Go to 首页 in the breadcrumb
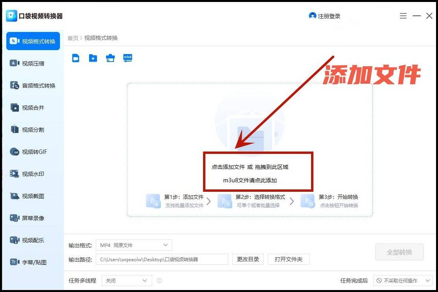438x292 pixels. click(73, 38)
